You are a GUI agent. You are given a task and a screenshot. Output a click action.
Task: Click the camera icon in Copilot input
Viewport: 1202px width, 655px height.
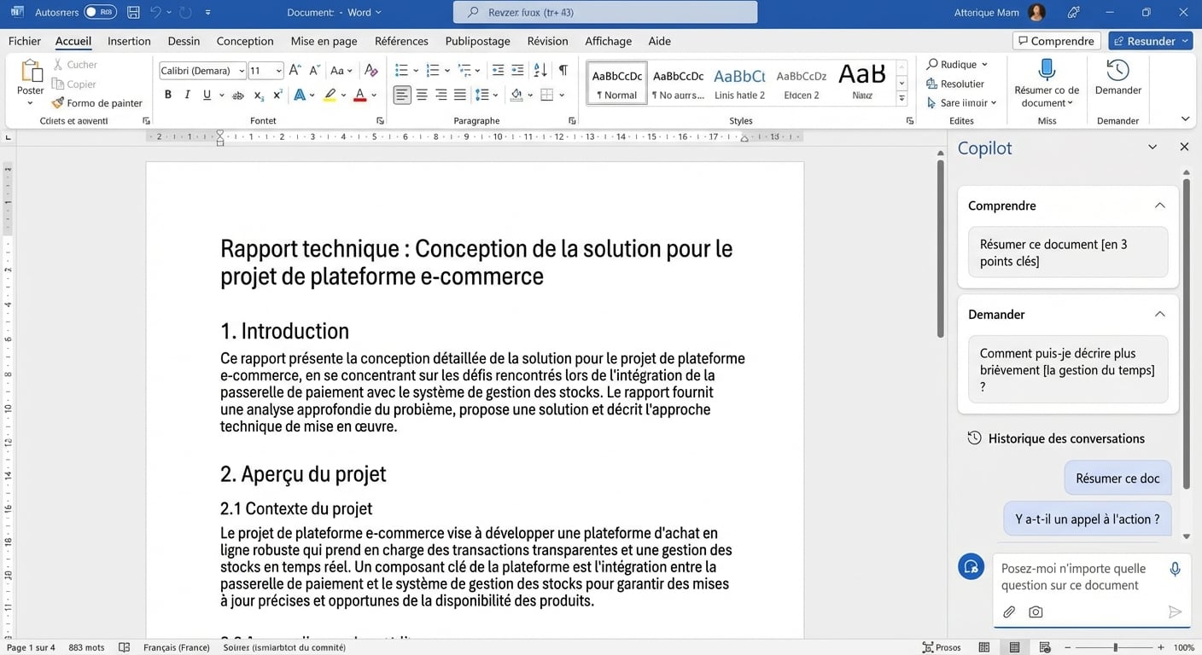point(1036,612)
